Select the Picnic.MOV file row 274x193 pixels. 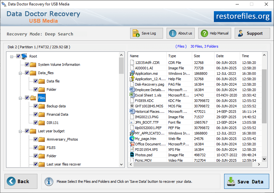[195, 160]
